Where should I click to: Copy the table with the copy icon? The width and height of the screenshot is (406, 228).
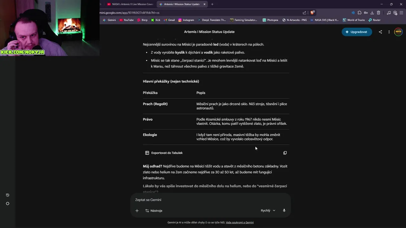click(285, 153)
